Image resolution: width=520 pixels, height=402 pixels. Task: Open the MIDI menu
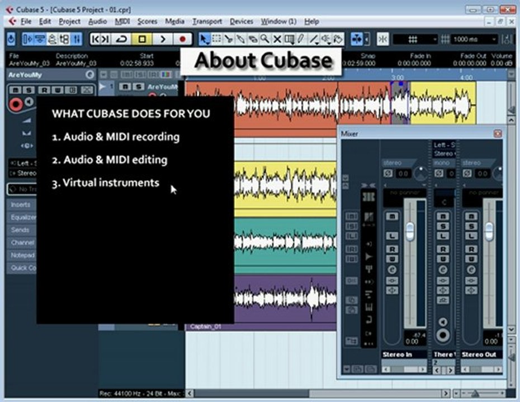[x=122, y=22]
